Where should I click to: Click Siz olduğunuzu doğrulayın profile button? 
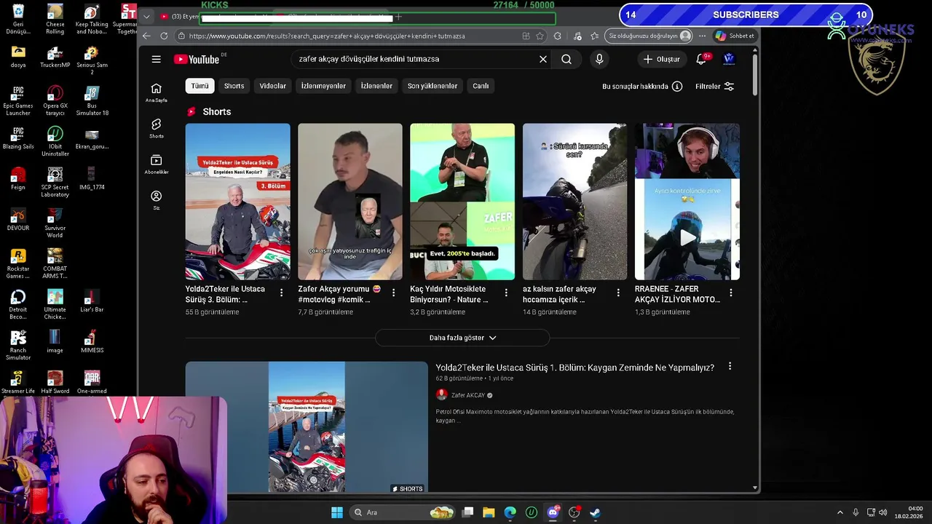click(x=649, y=36)
